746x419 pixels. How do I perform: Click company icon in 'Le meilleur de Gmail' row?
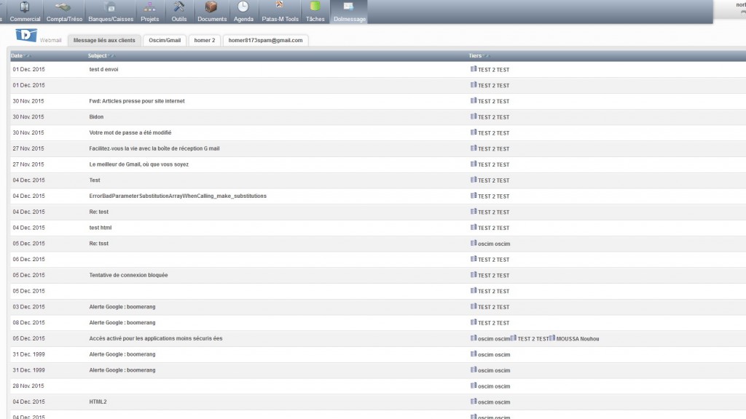[x=474, y=164]
